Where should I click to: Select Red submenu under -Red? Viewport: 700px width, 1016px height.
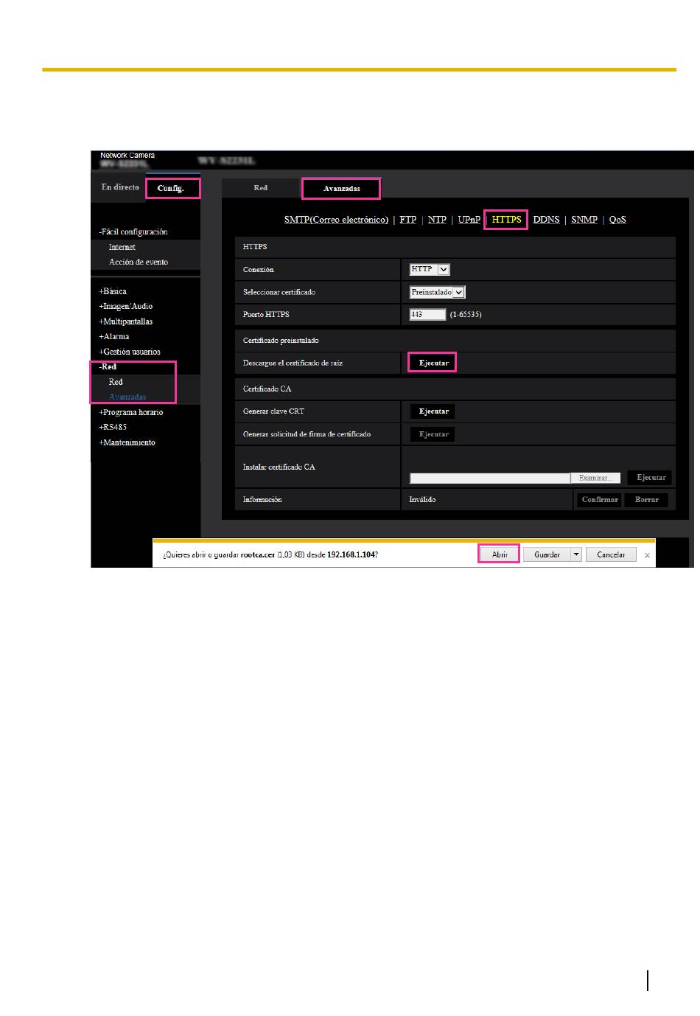pyautogui.click(x=116, y=382)
